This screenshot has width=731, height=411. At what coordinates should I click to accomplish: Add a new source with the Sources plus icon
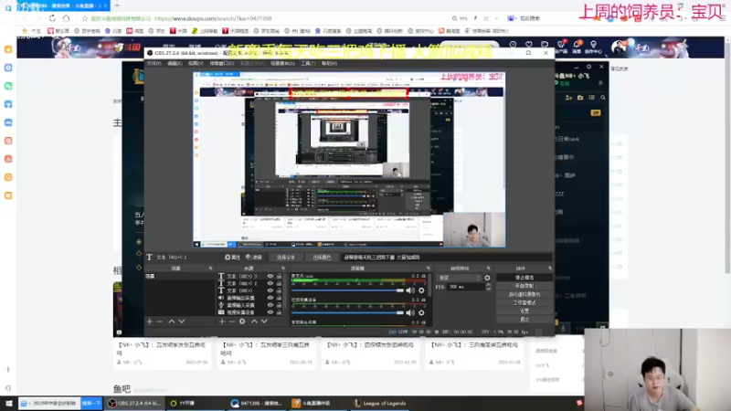[x=222, y=321]
